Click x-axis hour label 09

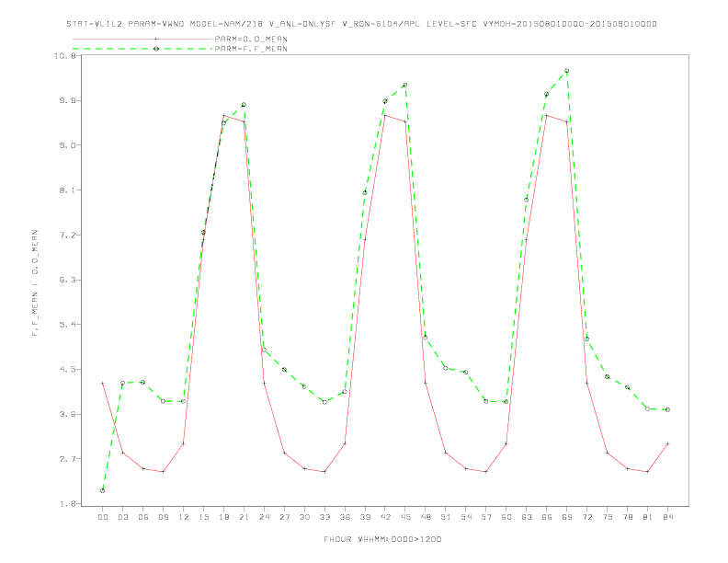[163, 517]
